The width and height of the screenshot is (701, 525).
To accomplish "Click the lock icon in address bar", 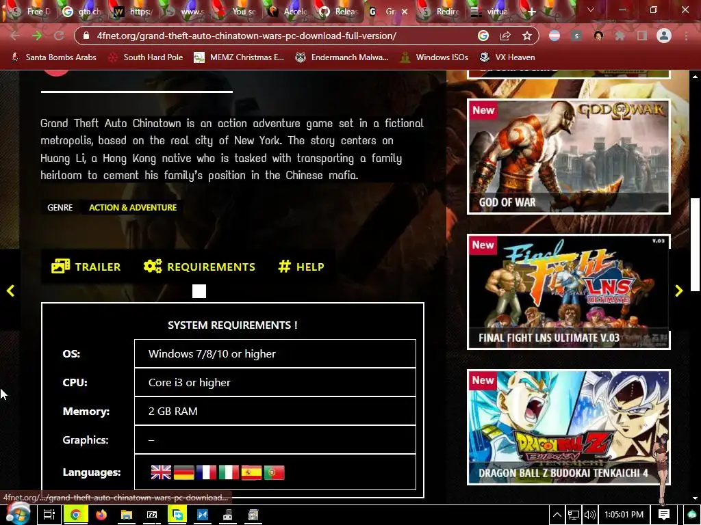I will point(86,36).
